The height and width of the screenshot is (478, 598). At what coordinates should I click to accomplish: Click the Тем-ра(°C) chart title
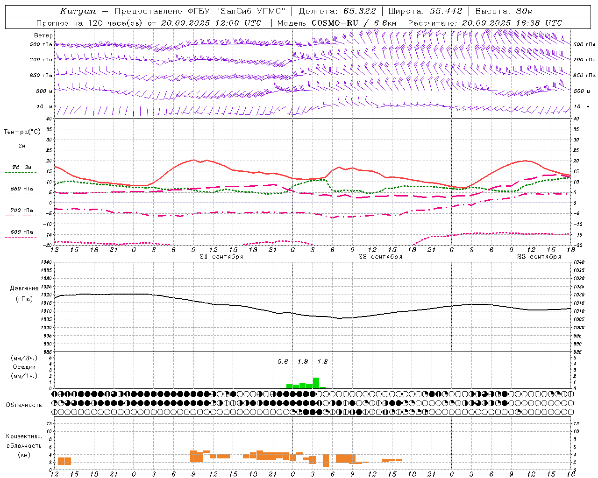click(x=22, y=132)
